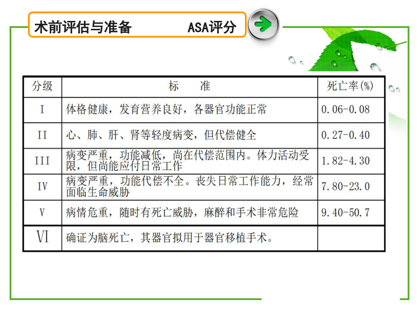Click the 分级 column header
The width and height of the screenshot is (419, 314).
(42, 86)
